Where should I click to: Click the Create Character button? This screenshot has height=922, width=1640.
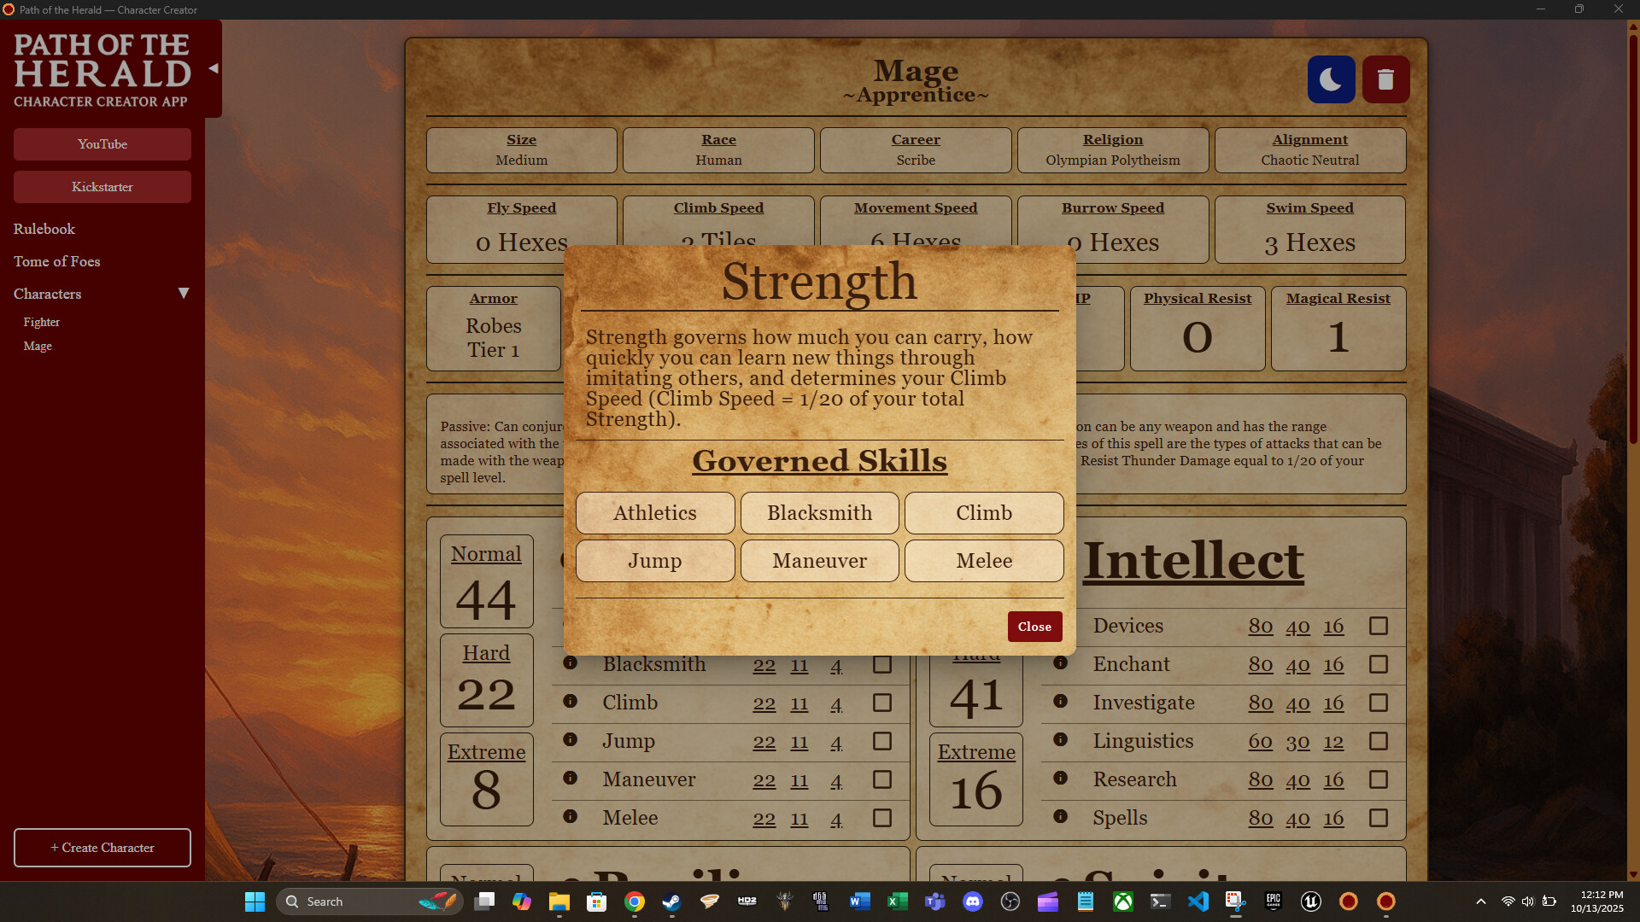(102, 847)
